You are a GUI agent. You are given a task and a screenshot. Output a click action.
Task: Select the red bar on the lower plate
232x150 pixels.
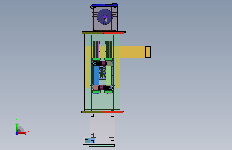tap(113, 112)
